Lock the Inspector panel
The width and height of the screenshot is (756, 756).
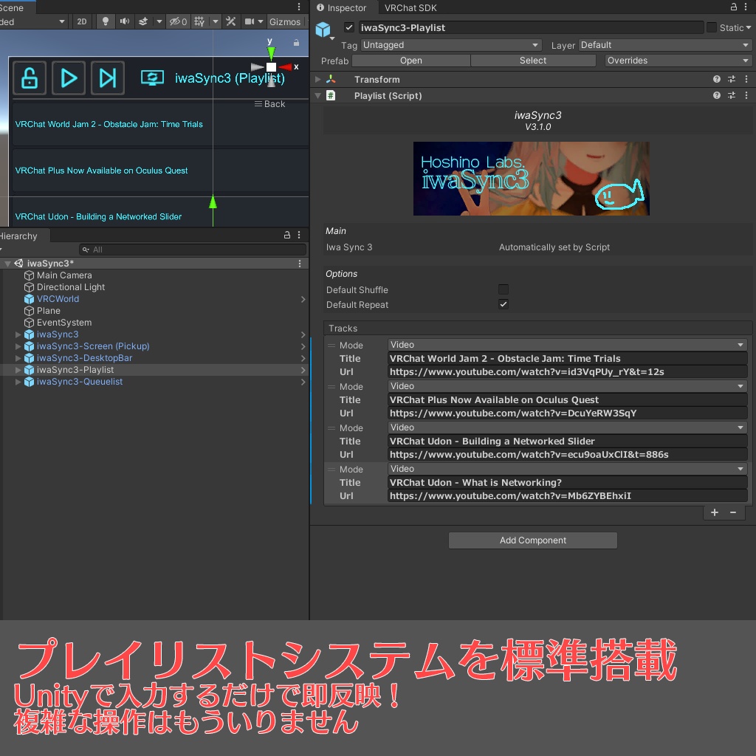point(734,7)
